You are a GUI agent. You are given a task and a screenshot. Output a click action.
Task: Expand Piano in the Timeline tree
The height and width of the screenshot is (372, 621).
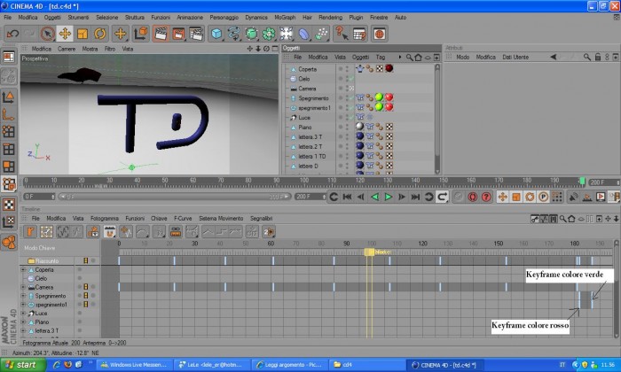[23, 322]
